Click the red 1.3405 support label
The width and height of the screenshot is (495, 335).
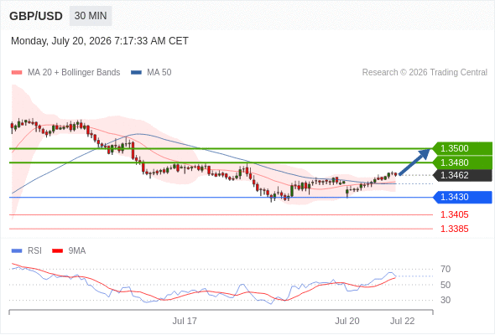[x=454, y=215]
